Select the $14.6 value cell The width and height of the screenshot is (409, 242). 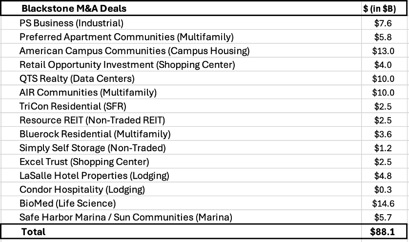(x=384, y=203)
